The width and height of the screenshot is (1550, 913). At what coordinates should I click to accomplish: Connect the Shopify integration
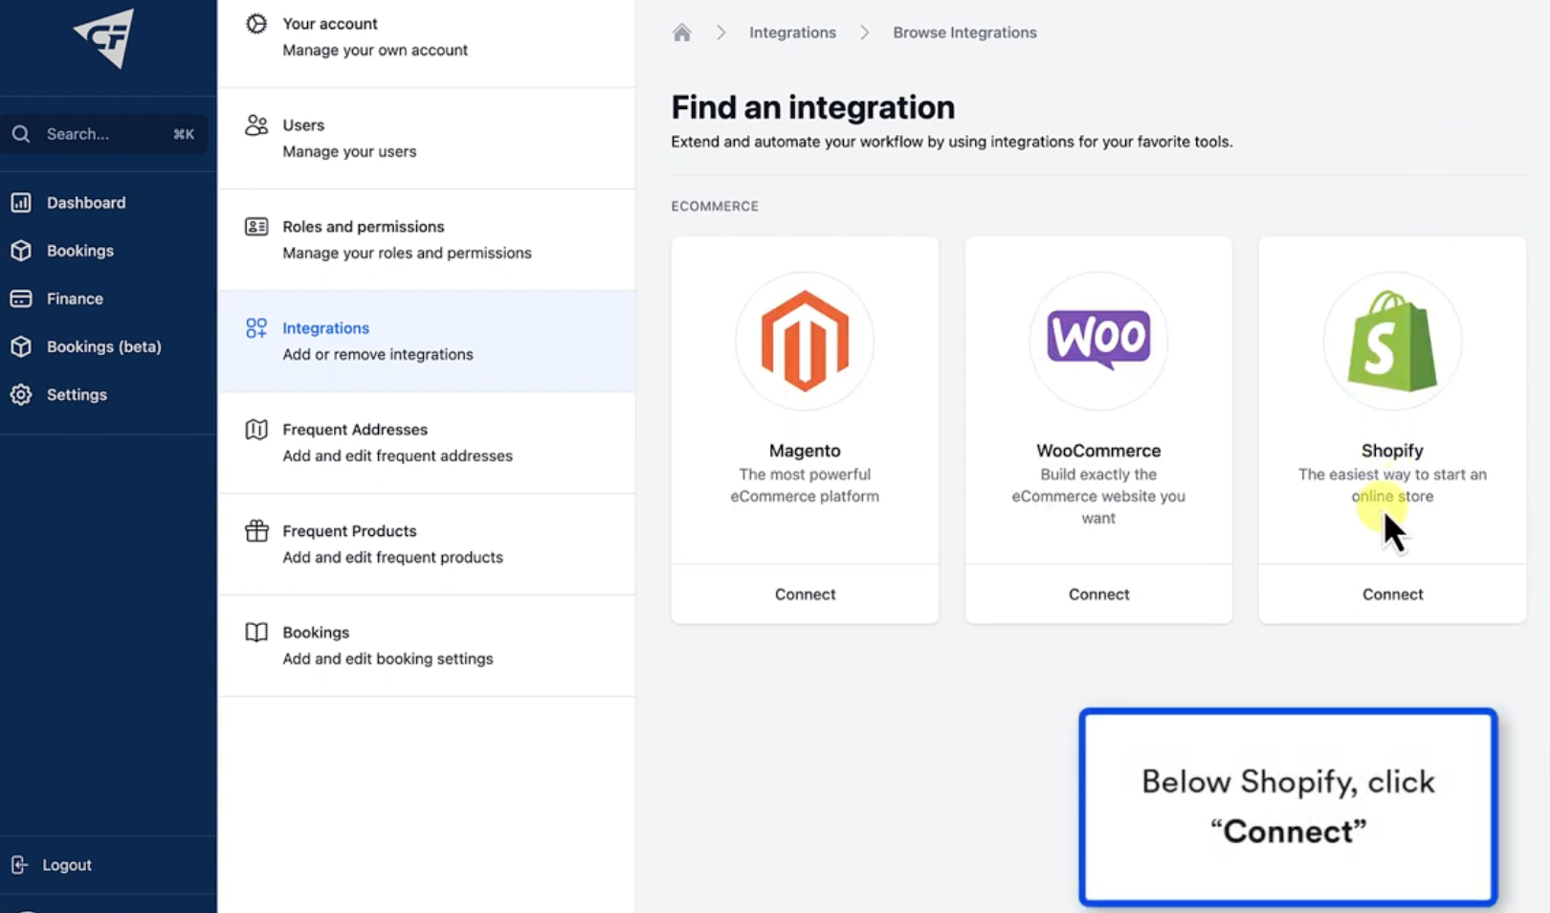pos(1392,594)
